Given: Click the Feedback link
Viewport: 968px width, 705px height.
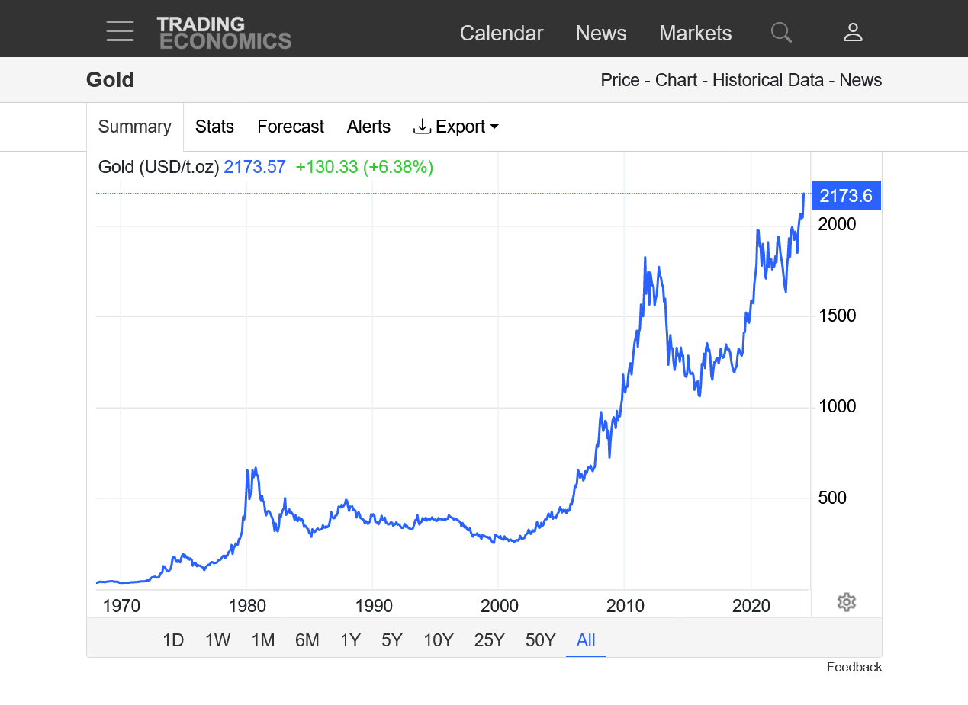Looking at the screenshot, I should 854,668.
